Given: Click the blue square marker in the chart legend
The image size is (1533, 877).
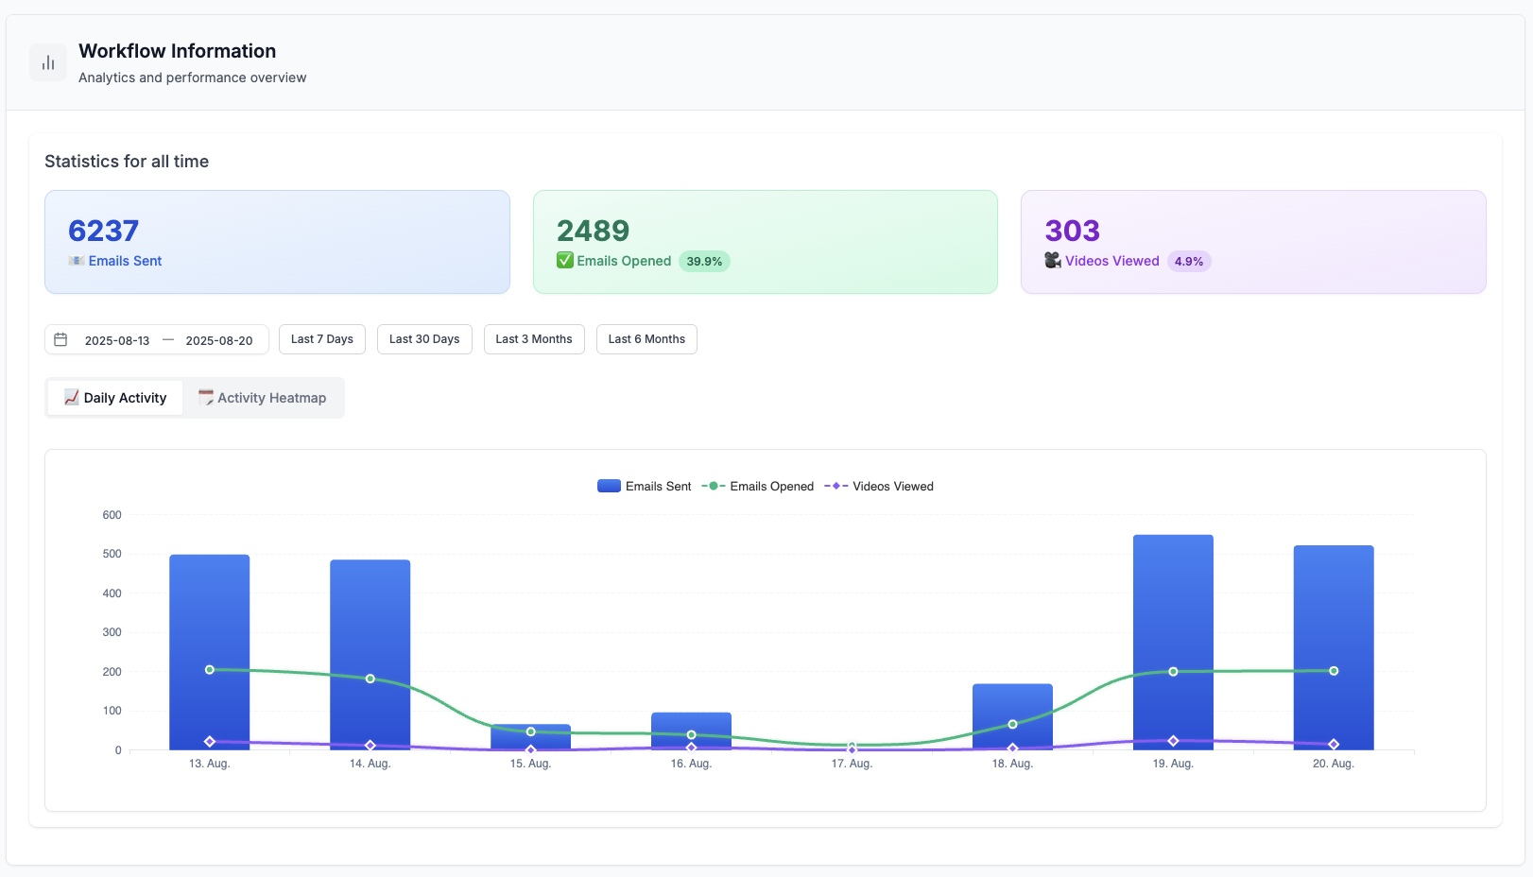Looking at the screenshot, I should click(608, 485).
